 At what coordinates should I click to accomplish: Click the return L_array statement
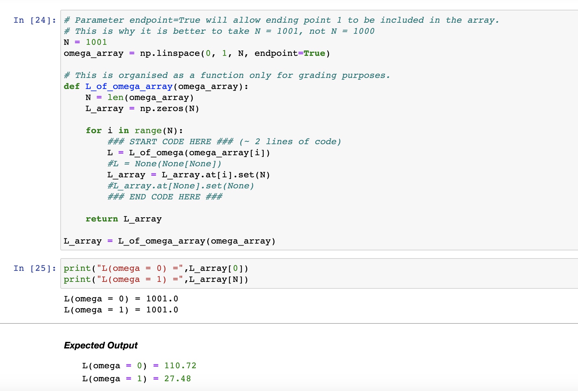pos(123,219)
